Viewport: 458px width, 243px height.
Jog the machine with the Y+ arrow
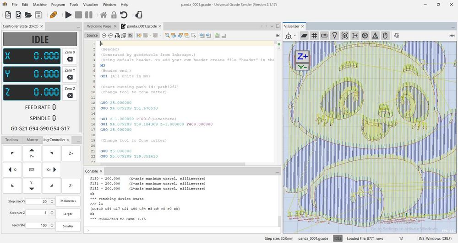click(x=32, y=153)
